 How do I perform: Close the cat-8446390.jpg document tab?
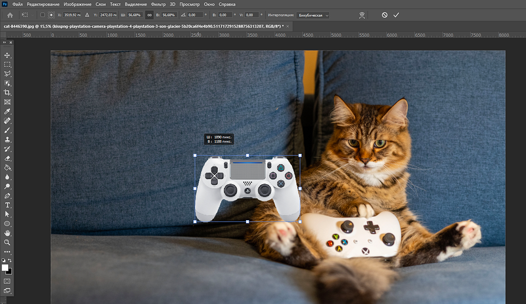coord(288,26)
